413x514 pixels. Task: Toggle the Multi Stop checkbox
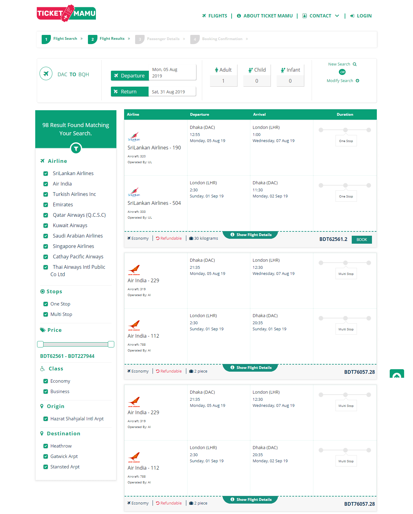46,314
